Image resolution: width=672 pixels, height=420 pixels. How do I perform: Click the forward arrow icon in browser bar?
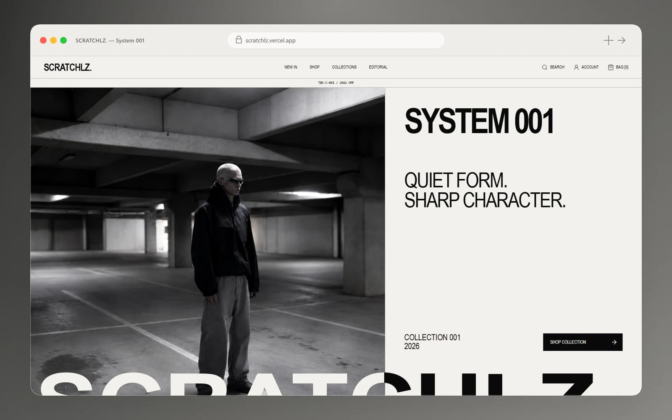pos(622,40)
